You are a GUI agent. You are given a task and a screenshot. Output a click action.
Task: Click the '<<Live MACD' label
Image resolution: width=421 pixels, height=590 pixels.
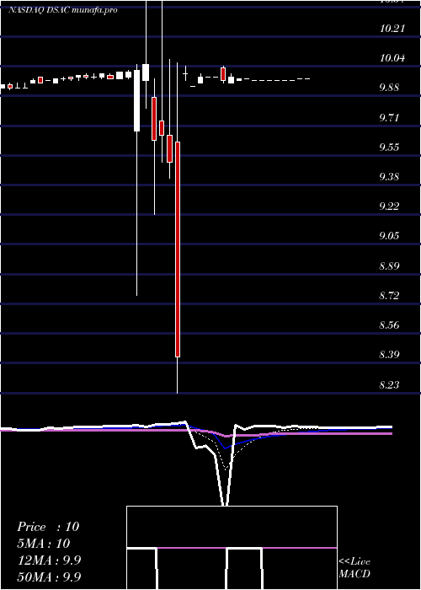[x=354, y=568]
